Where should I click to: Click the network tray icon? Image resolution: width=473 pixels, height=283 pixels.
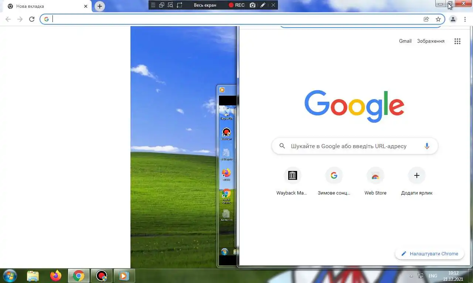[421, 276]
